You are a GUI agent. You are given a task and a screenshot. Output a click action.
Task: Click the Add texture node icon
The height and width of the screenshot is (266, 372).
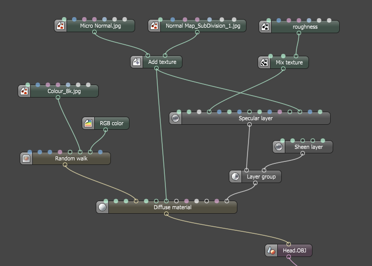click(x=137, y=62)
